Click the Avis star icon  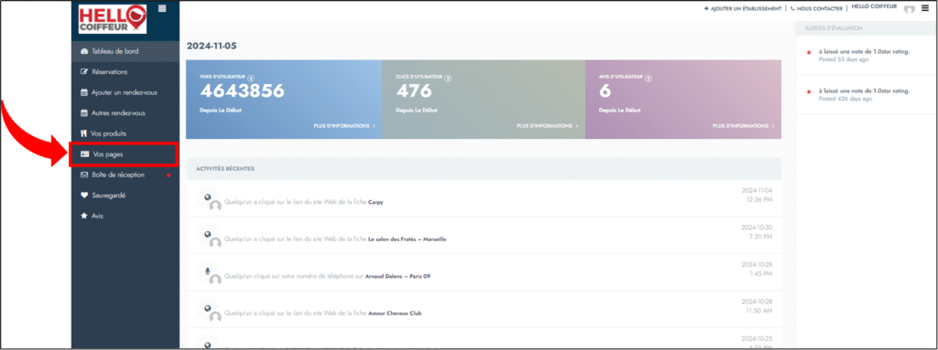[83, 217]
